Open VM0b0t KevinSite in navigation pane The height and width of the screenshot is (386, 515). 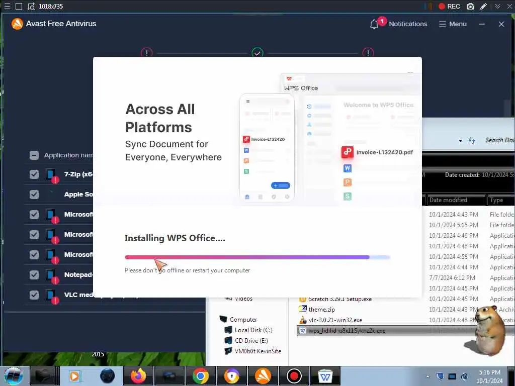pos(258,351)
